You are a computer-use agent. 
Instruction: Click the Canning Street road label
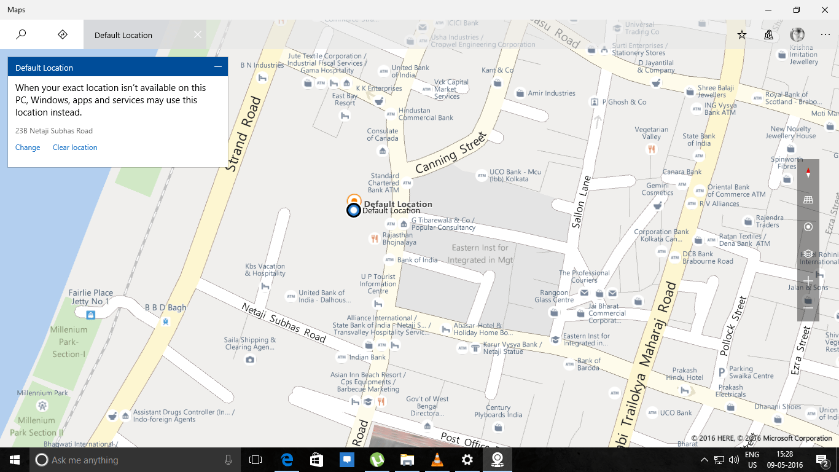click(451, 153)
